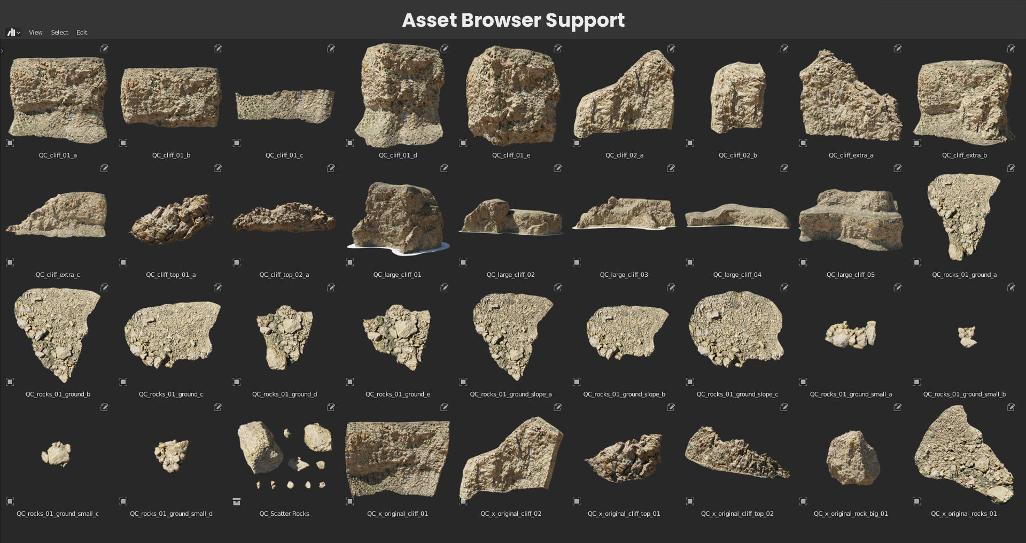Select the QC_rocks_01_ground_small_b thumbnail
This screenshot has width=1026, height=543.
pos(967,336)
